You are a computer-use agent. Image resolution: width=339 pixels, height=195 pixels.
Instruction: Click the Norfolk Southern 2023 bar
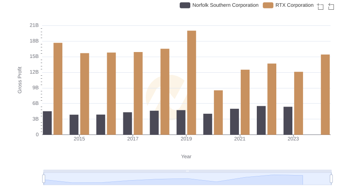288,121
